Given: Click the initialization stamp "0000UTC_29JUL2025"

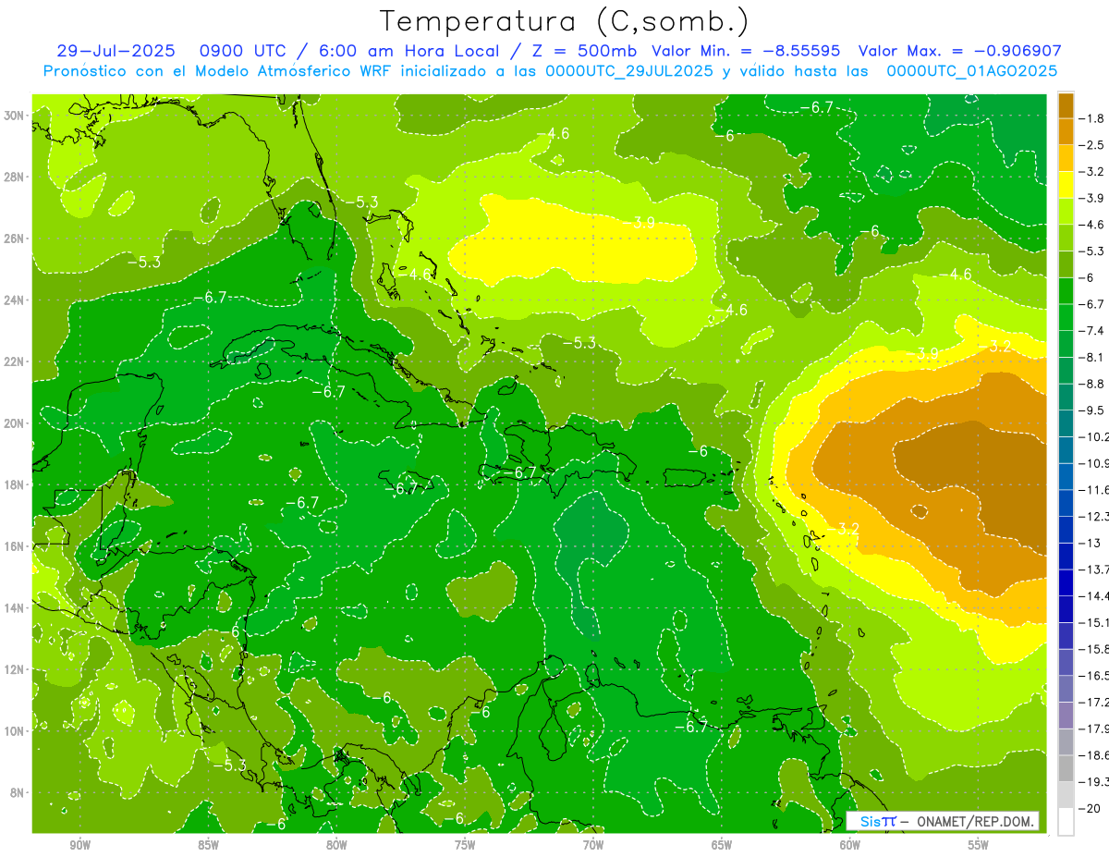Looking at the screenshot, I should (x=630, y=71).
